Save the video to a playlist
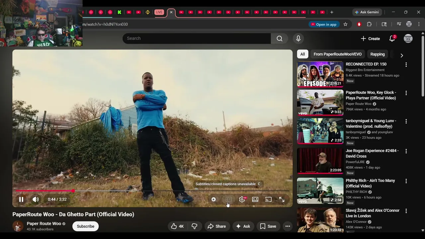Viewport: 425px width, 239px height. click(268, 226)
